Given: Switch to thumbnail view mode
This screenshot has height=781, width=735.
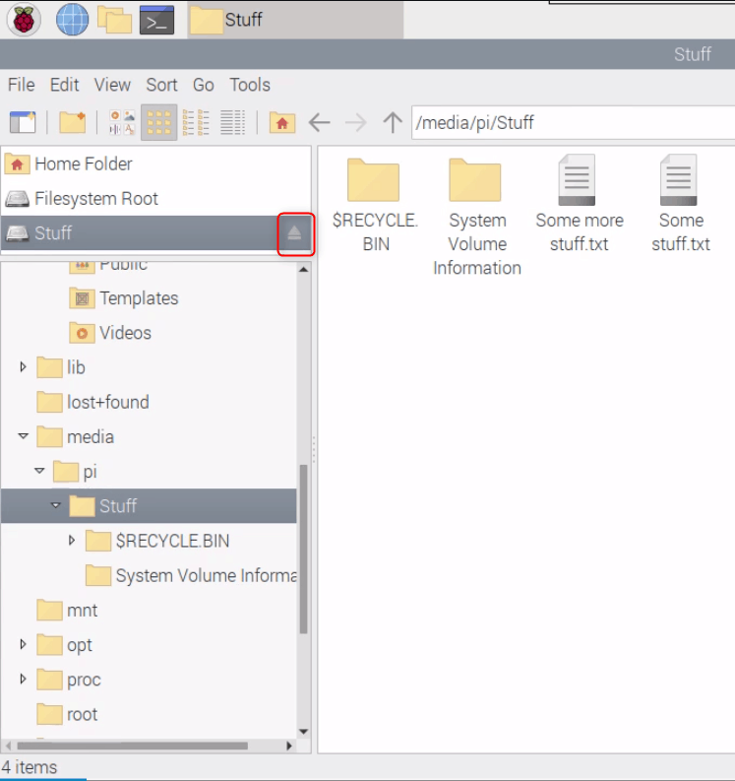Looking at the screenshot, I should (122, 122).
